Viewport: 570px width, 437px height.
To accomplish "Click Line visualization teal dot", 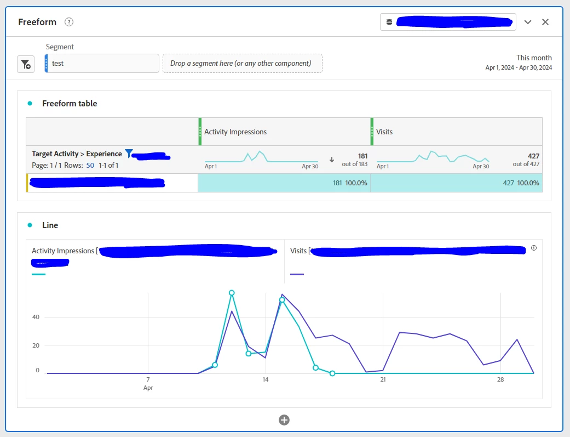I will pos(30,225).
